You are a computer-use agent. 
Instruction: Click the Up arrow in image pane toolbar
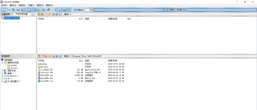(39, 14)
